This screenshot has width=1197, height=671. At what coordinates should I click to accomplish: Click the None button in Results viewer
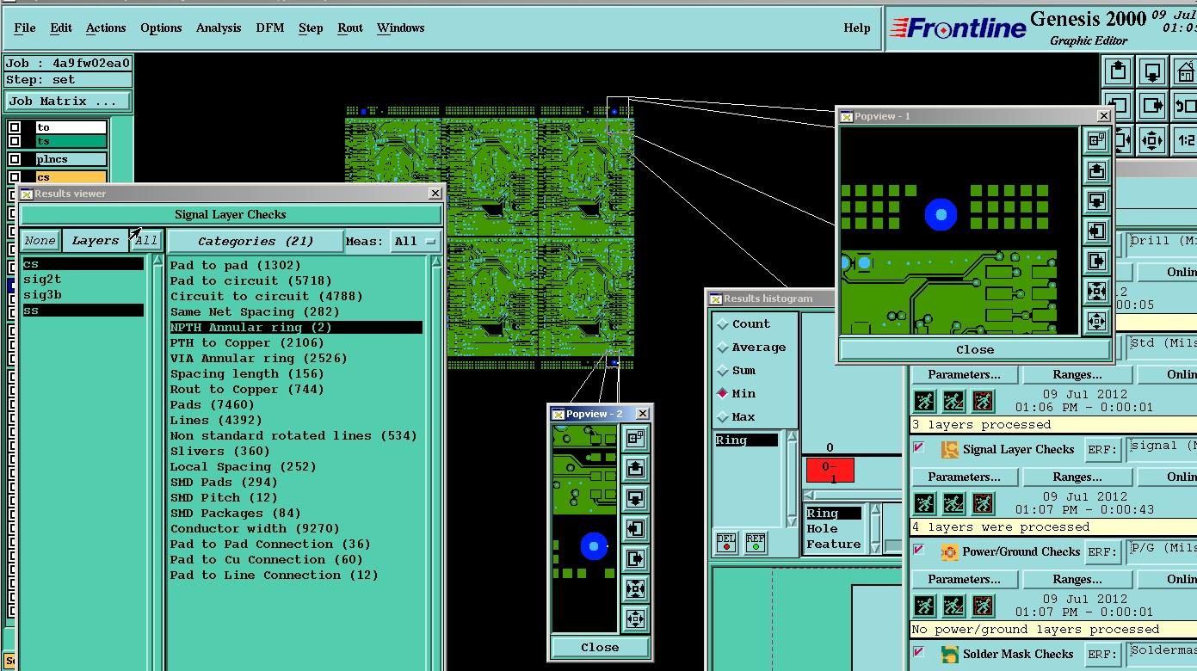tap(40, 241)
